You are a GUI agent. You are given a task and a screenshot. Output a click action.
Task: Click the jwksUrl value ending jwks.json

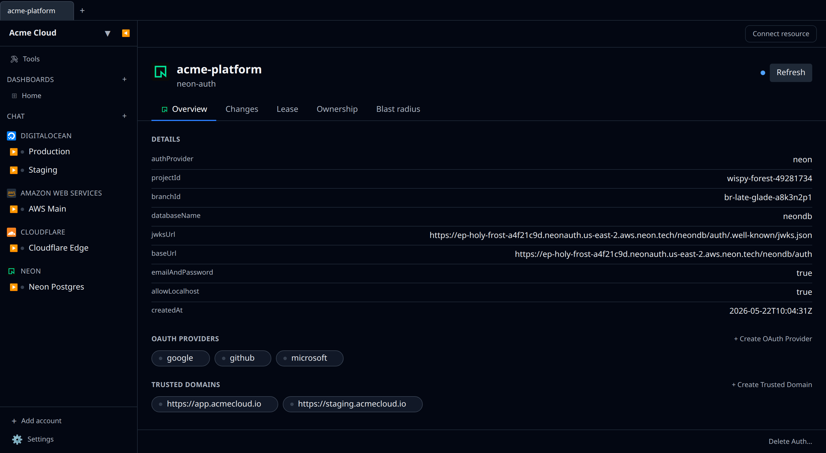[620, 235]
